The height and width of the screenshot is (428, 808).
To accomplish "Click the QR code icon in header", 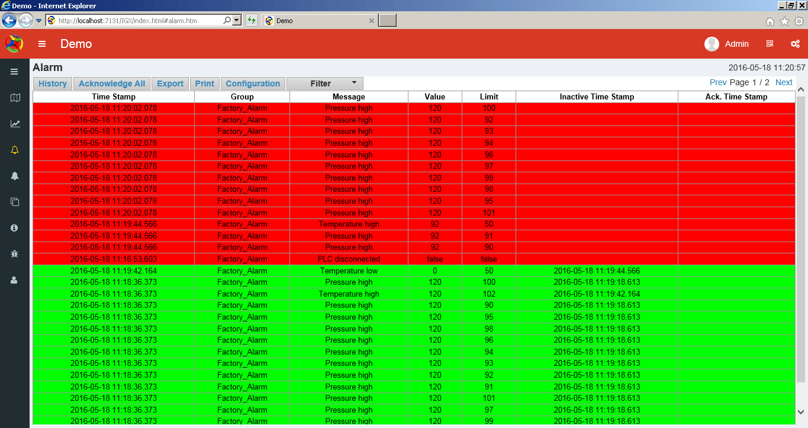I will pyautogui.click(x=770, y=44).
